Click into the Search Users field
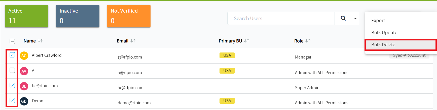This screenshot has width=437, height=110. pos(281,18)
